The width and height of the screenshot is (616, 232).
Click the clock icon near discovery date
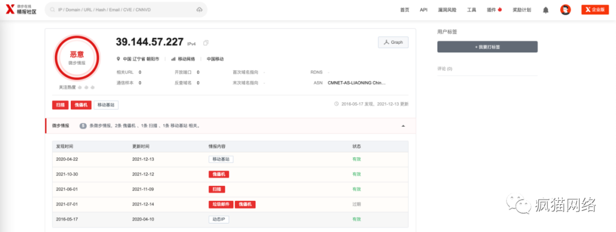click(x=337, y=104)
